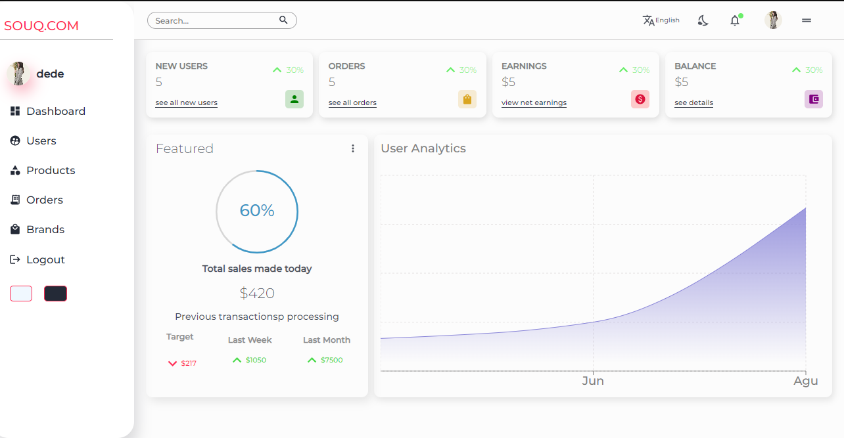Screen dimensions: 844x438
Task: Open the Featured card three-dot menu
Action: [x=353, y=148]
